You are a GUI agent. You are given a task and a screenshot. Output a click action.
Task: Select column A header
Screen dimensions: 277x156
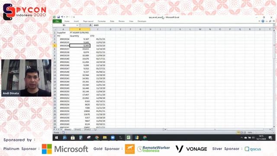click(x=63, y=29)
